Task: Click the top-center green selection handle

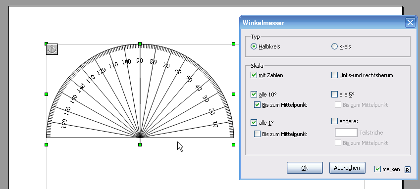Action: tap(140, 44)
